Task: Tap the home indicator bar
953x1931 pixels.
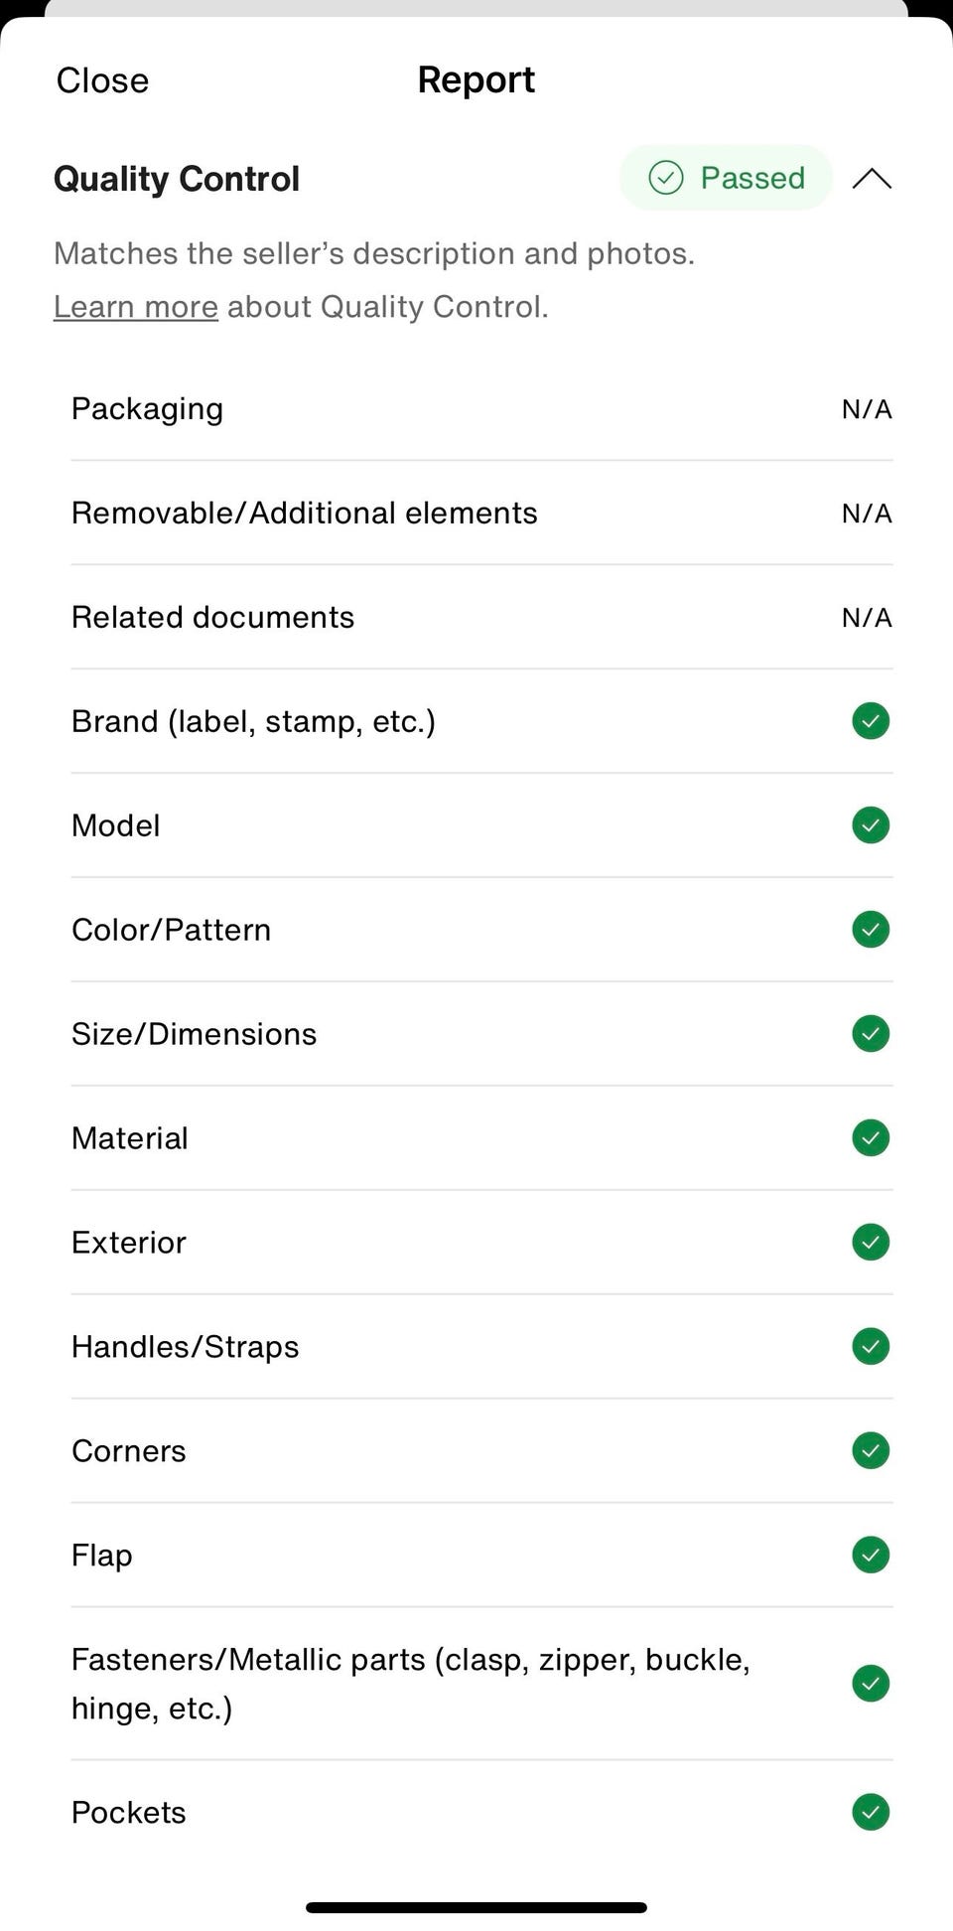Action: tap(476, 1907)
